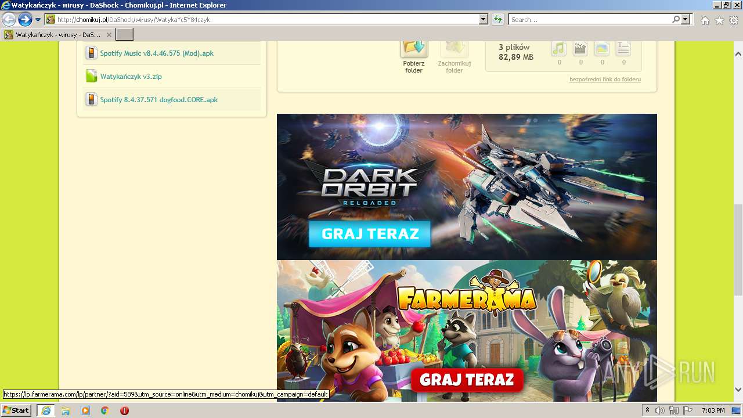Viewport: 743px width, 418px height.
Task: Click the red Opera taskbar icon
Action: [x=124, y=410]
